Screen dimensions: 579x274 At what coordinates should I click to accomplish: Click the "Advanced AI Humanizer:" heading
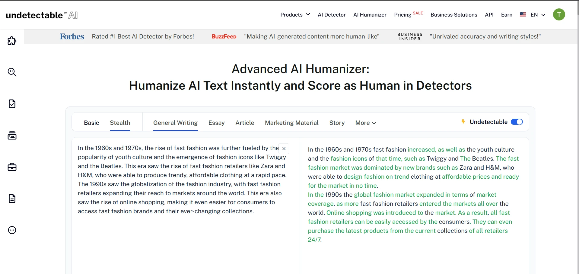point(301,69)
